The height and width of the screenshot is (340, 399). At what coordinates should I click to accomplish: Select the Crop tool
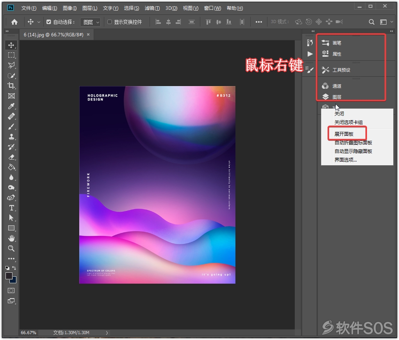pos(11,86)
